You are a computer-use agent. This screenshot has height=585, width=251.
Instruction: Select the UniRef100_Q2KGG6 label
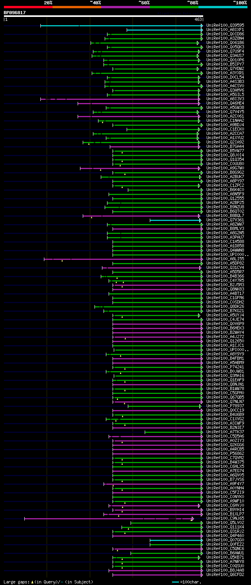click(x=225, y=445)
